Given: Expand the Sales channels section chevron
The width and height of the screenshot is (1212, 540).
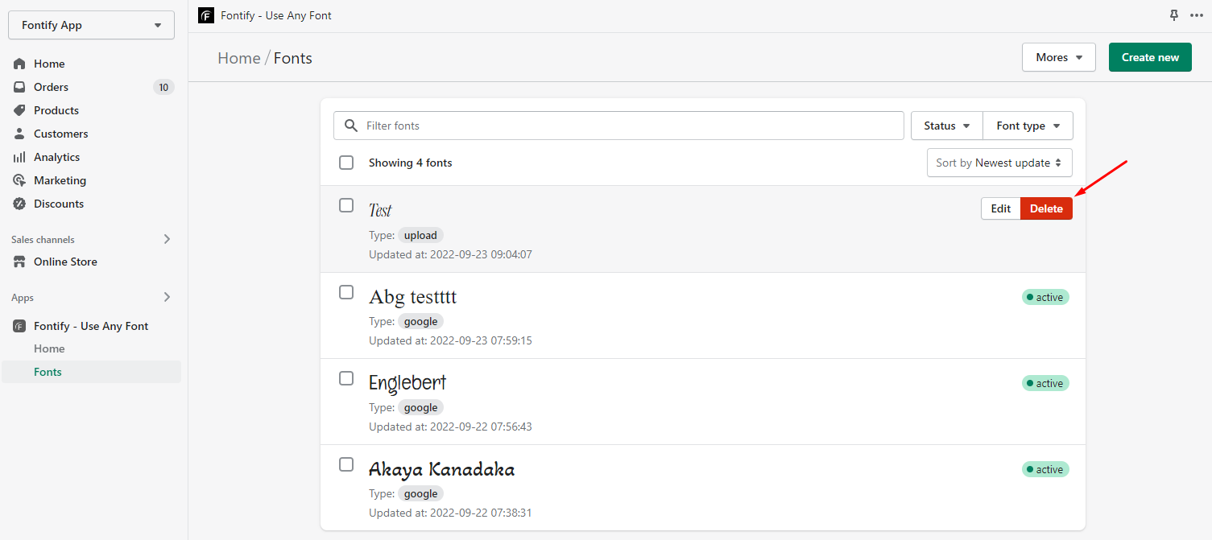Looking at the screenshot, I should 167,239.
